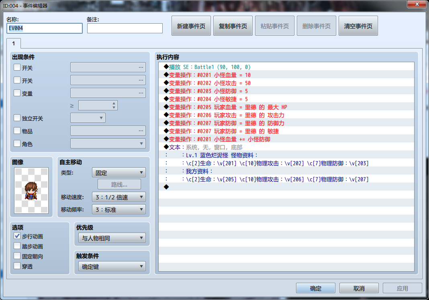Screen dimensions: 429x300
Task: Open second 开关 selector ellipsis
Action: [x=141, y=80]
